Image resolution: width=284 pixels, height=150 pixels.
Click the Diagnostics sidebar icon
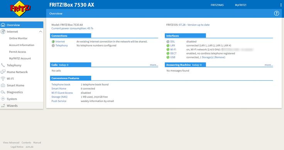(3, 92)
